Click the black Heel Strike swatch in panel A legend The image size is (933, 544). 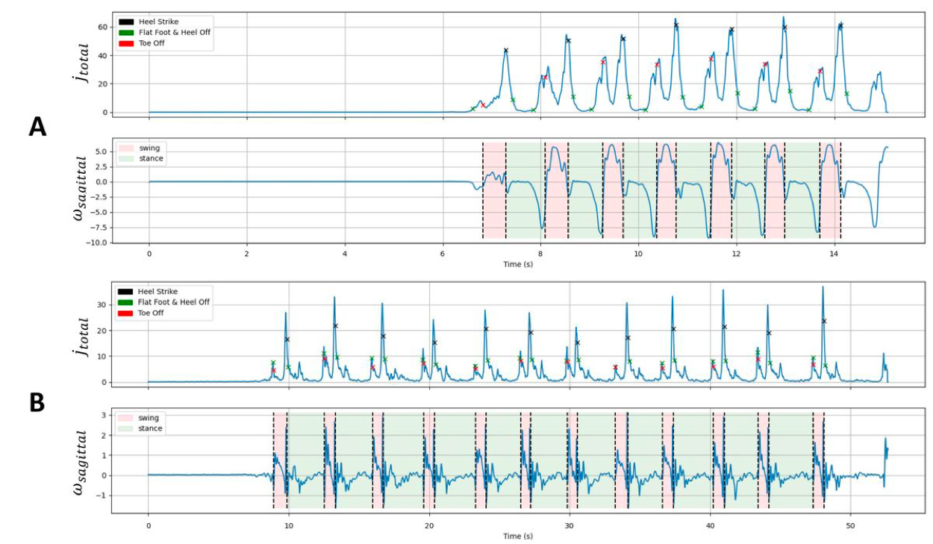(x=127, y=22)
